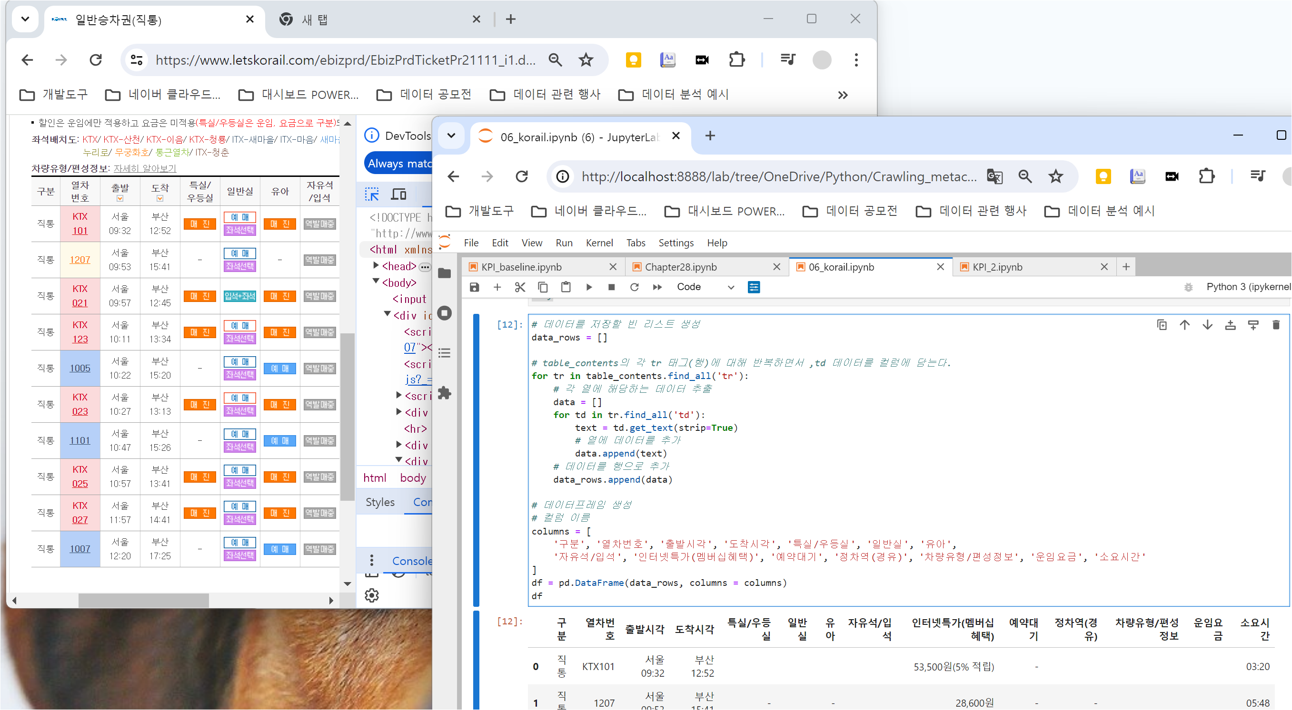The width and height of the screenshot is (1292, 710).
Task: Click the Korail page horizontal scrollbar
Action: (143, 600)
